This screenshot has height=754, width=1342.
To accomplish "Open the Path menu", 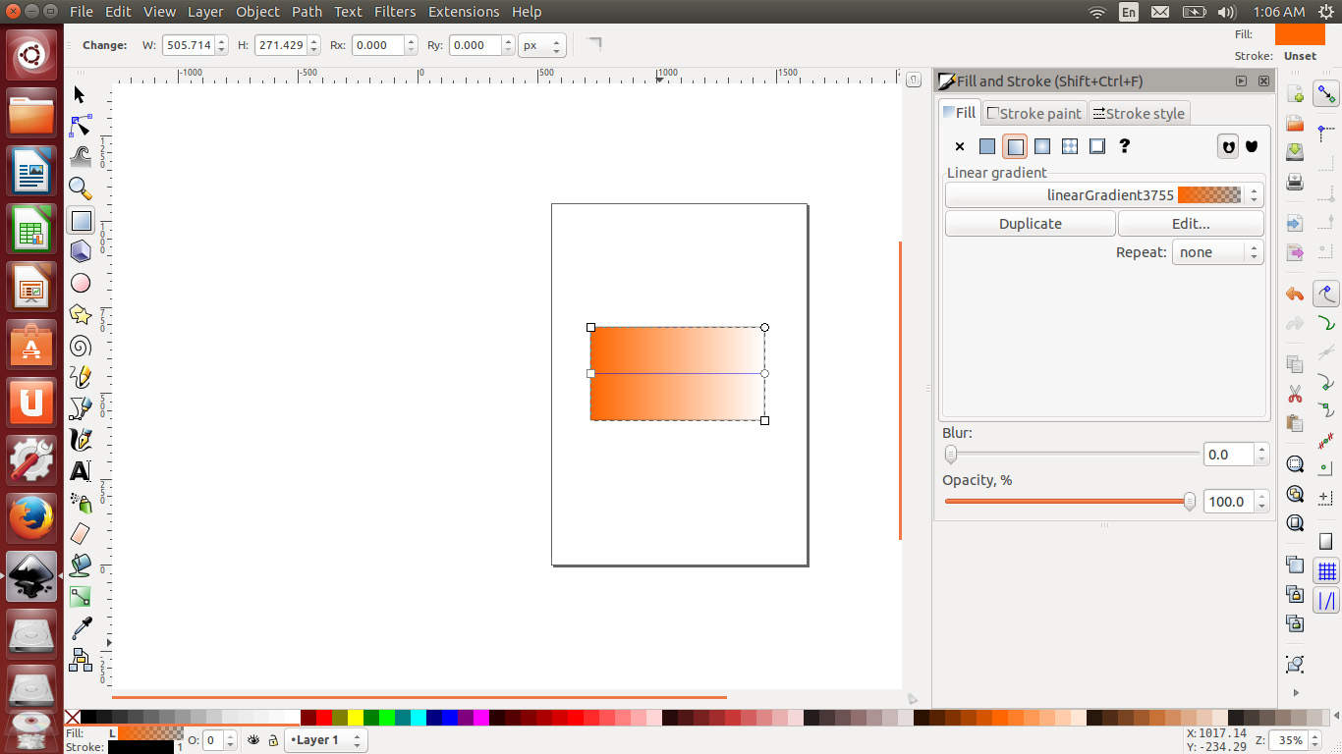I will coord(307,12).
